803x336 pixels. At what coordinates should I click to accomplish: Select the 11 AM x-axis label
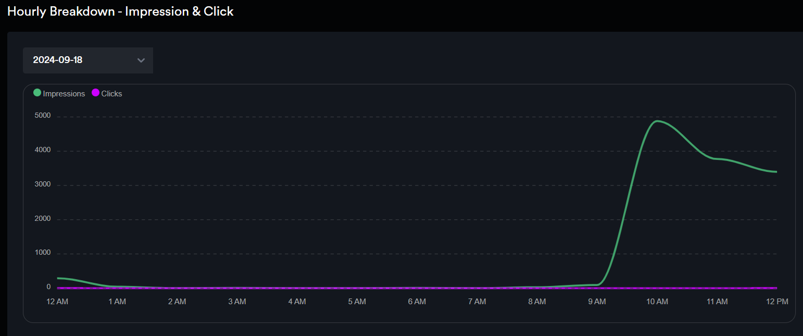tap(717, 302)
